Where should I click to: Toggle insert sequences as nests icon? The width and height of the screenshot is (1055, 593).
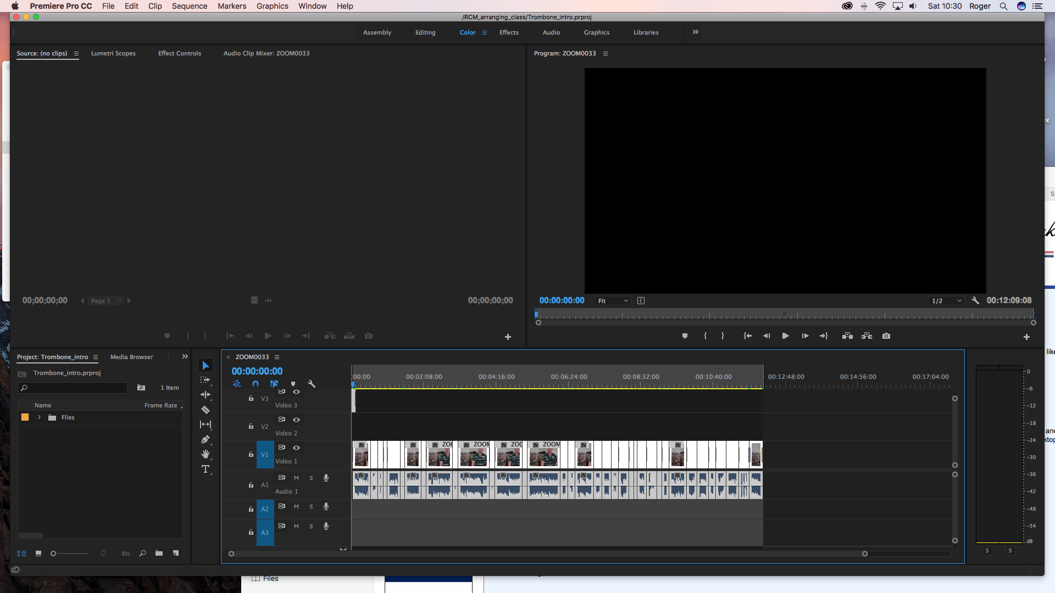click(237, 384)
